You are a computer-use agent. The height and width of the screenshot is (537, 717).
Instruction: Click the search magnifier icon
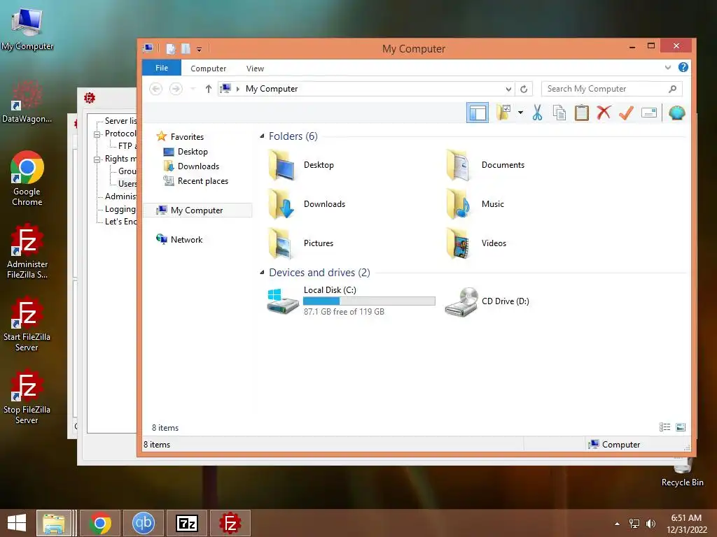tap(672, 89)
